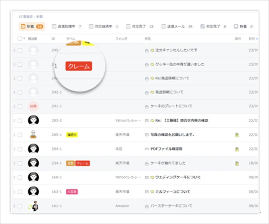Click the envelope icon beside PDFファイル確認用
Screen dimensions: 269x224
[147, 149]
